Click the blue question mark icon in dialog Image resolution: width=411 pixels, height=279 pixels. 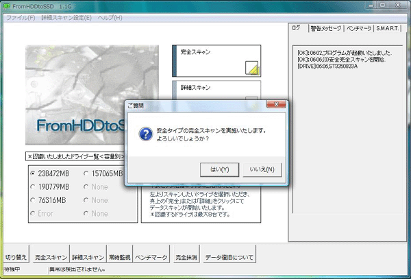tap(146, 134)
